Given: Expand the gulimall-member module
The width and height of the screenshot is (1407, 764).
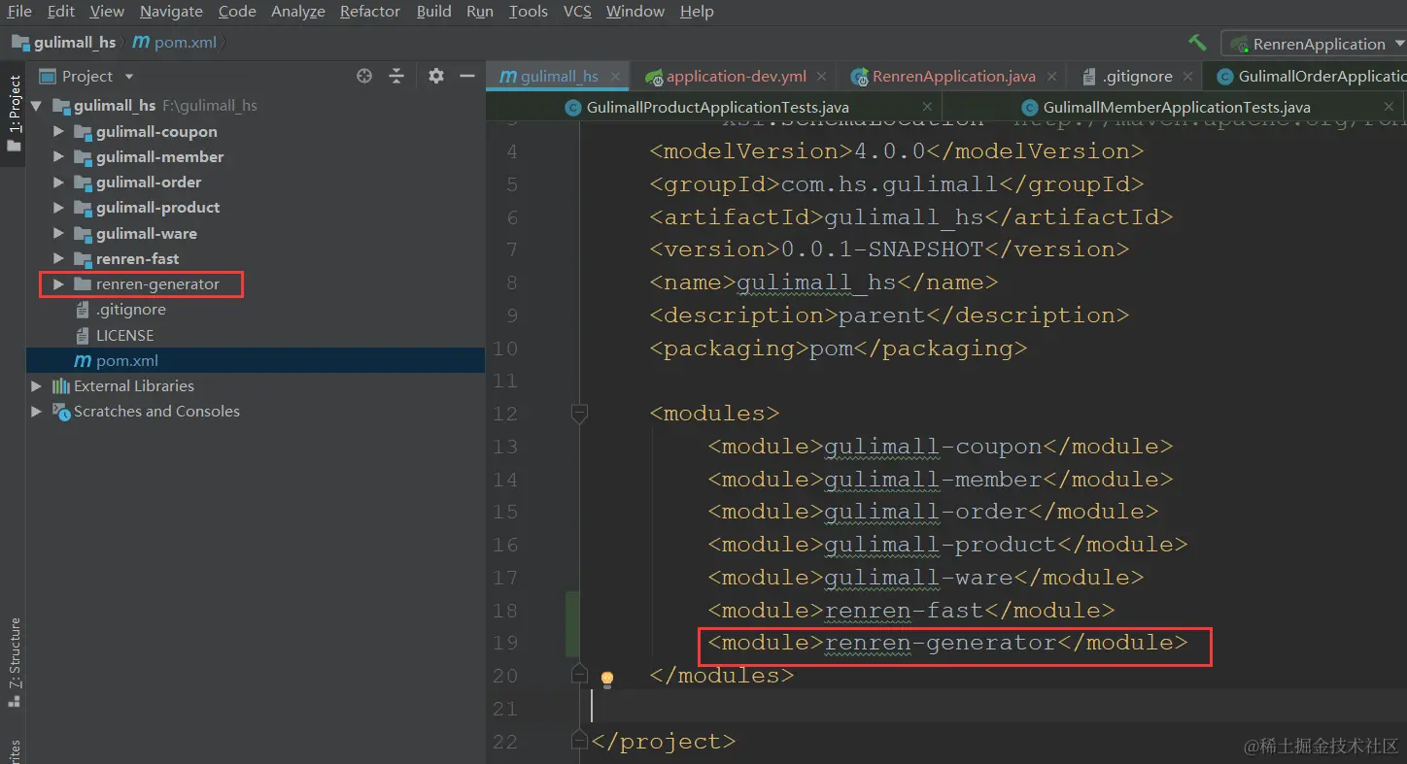Looking at the screenshot, I should tap(58, 156).
